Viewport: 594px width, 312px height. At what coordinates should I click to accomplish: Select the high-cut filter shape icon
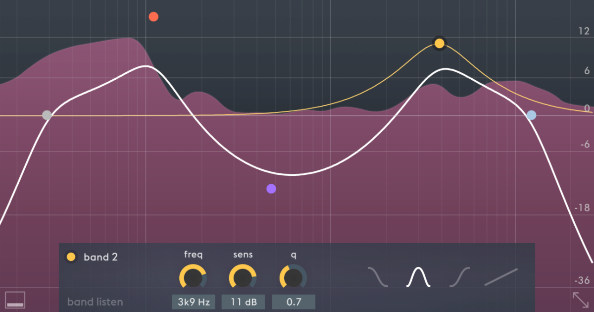pos(378,277)
